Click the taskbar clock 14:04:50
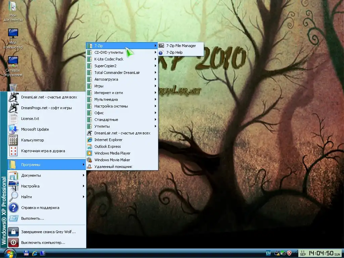Screen dimensions: 344x258 click(x=321, y=253)
